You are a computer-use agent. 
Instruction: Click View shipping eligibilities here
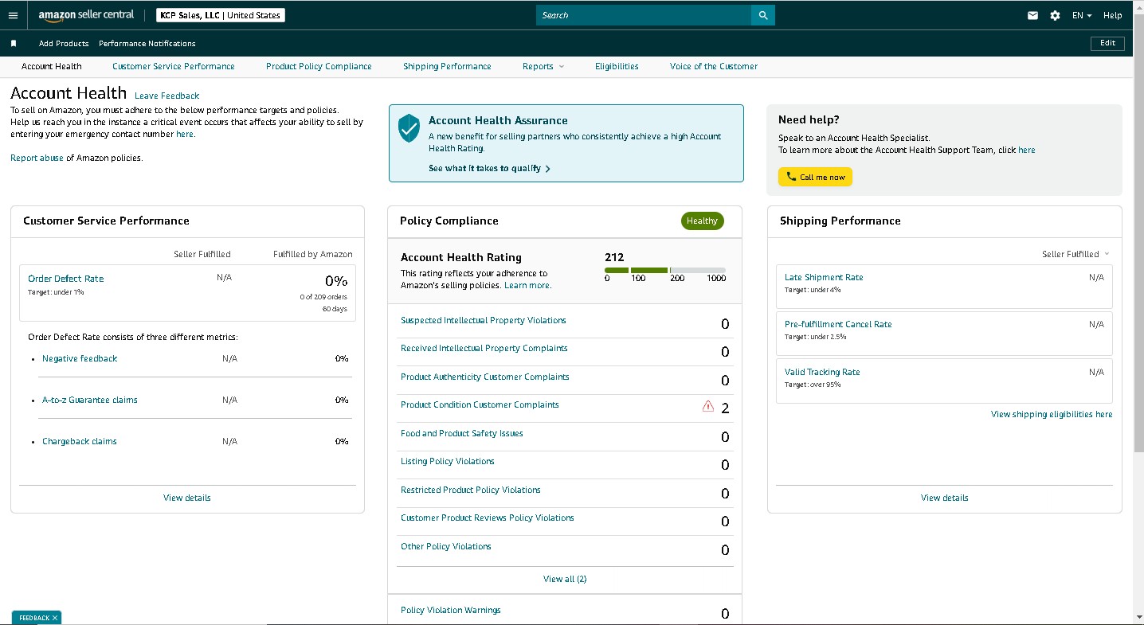coord(1052,414)
